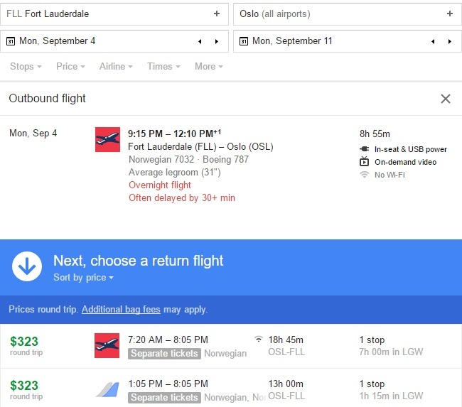Open the Additional bag fees link
The width and height of the screenshot is (462, 407).
click(x=121, y=310)
